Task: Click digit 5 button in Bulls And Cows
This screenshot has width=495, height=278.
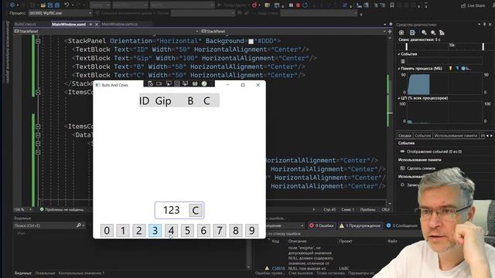Action: (x=187, y=230)
